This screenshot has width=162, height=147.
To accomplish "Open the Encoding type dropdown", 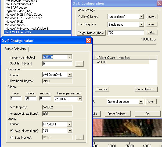I will pos(141,25).
